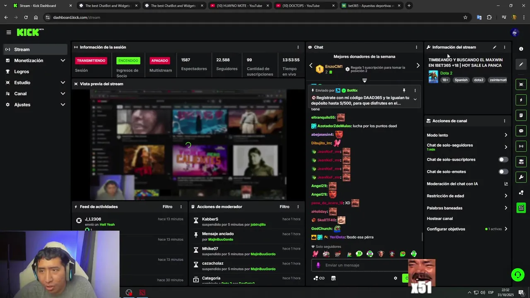Open the info icon in right rail
The height and width of the screenshot is (298, 530).
tap(521, 49)
